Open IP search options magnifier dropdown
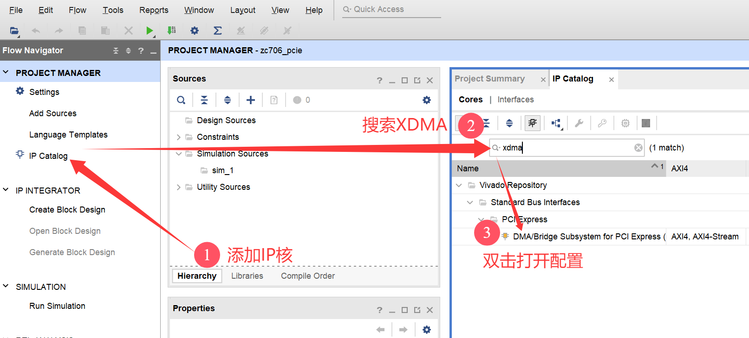Image resolution: width=749 pixels, height=338 pixels. (x=496, y=148)
